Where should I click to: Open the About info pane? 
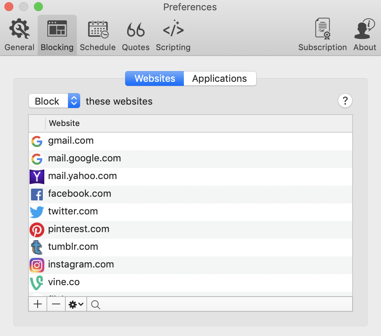click(x=365, y=35)
